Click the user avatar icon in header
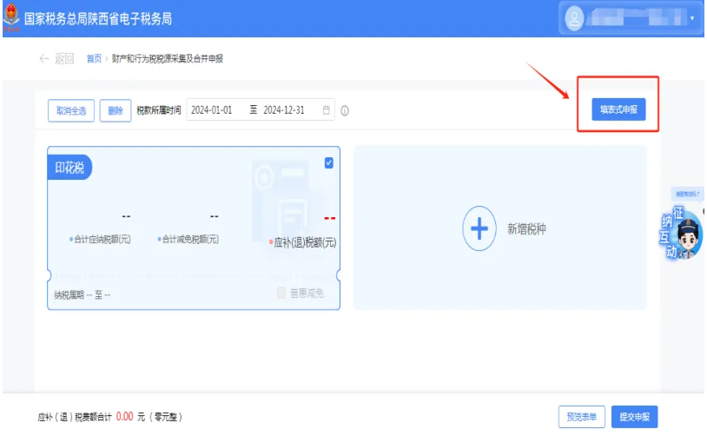This screenshot has height=436, width=707. pyautogui.click(x=575, y=17)
